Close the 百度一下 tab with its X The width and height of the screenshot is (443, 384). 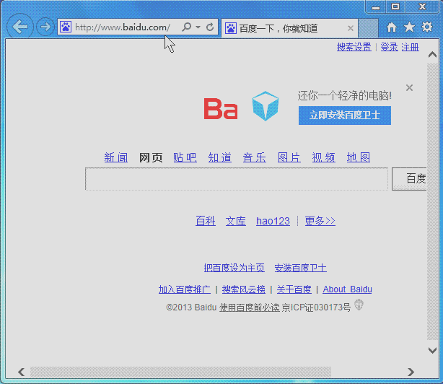pos(351,28)
